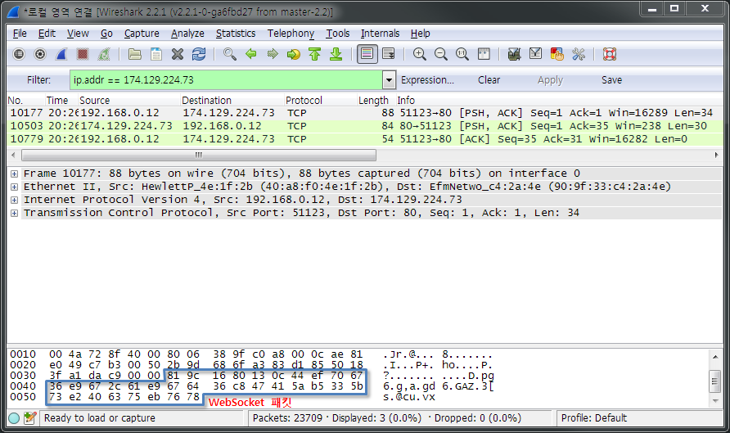Go back in packet history (left arrow)

251,55
